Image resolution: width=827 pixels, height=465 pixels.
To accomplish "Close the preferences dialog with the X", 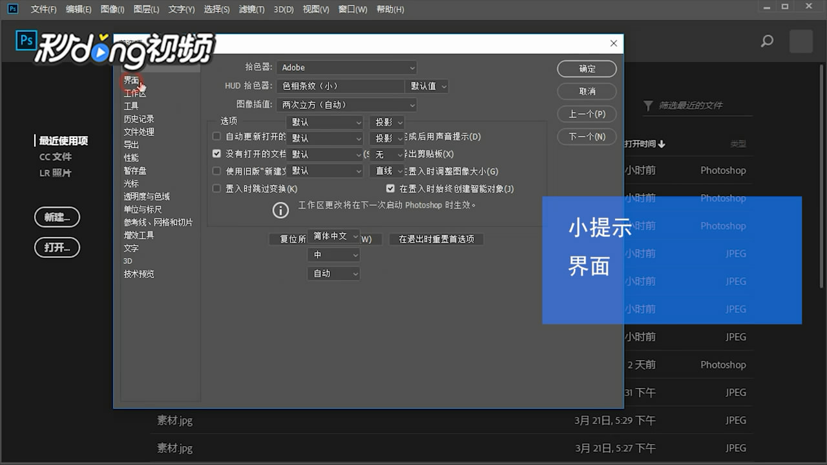I will coord(613,43).
